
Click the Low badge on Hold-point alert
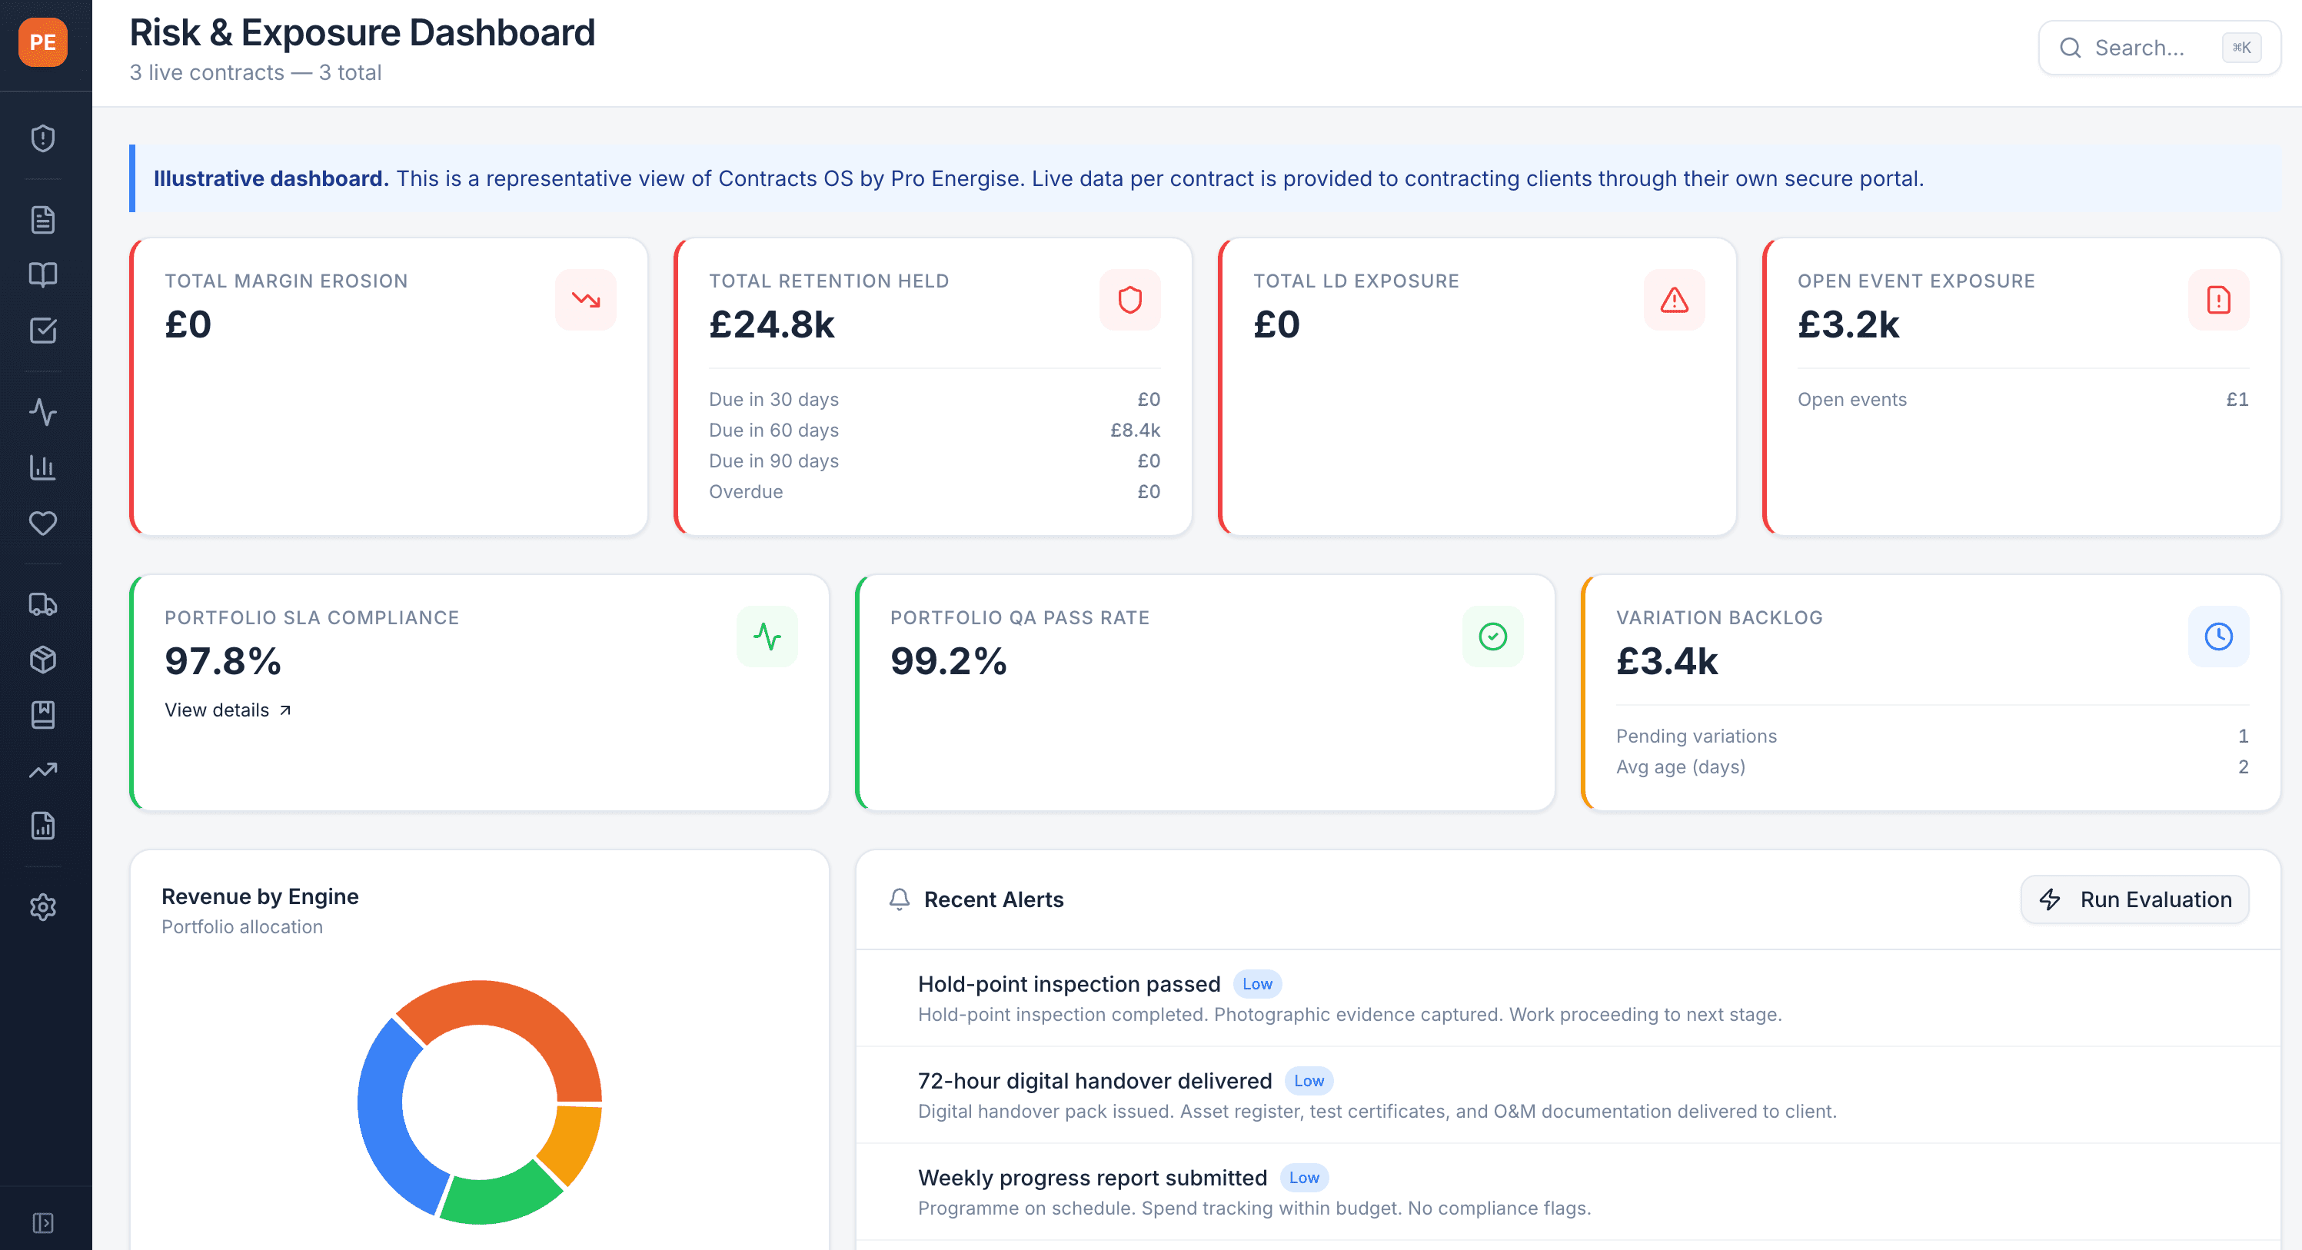[1256, 984]
